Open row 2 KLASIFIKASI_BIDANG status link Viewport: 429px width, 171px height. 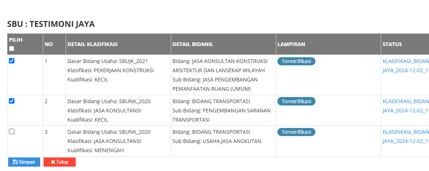pyautogui.click(x=405, y=101)
